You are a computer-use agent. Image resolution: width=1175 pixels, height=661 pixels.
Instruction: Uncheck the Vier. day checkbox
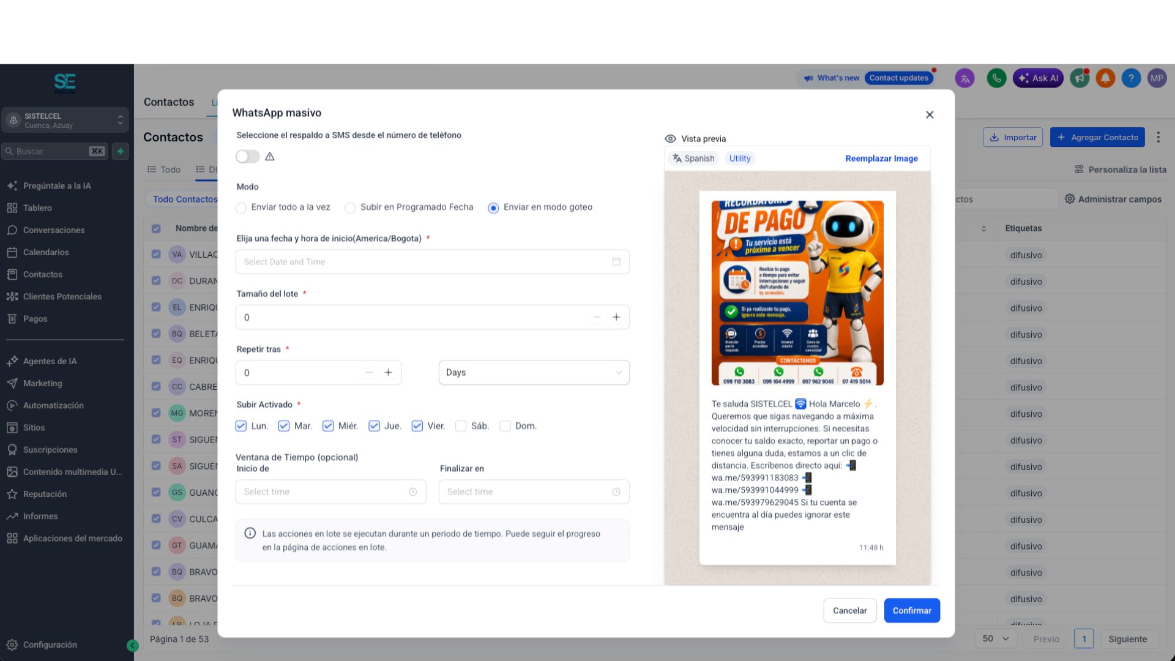click(x=417, y=426)
